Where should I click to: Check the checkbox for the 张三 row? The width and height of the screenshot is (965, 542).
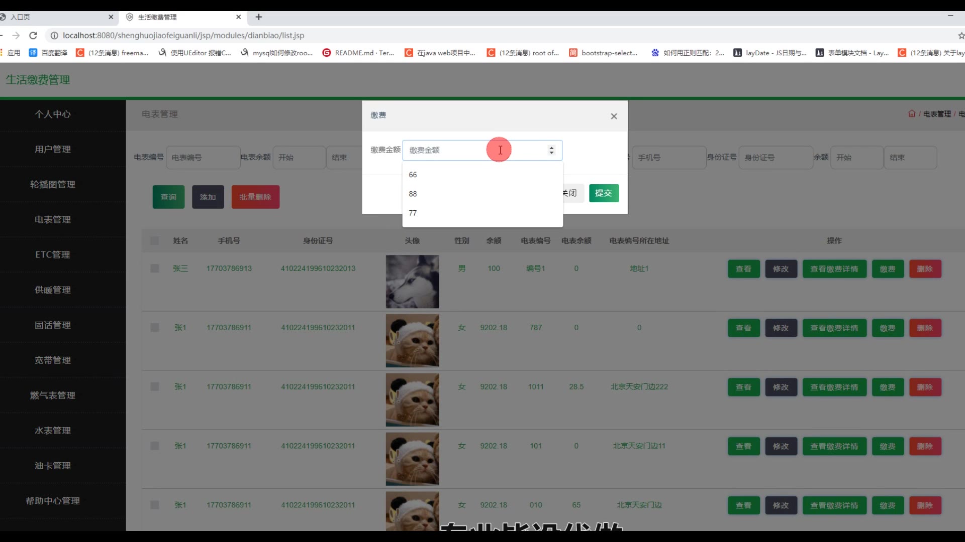[155, 268]
